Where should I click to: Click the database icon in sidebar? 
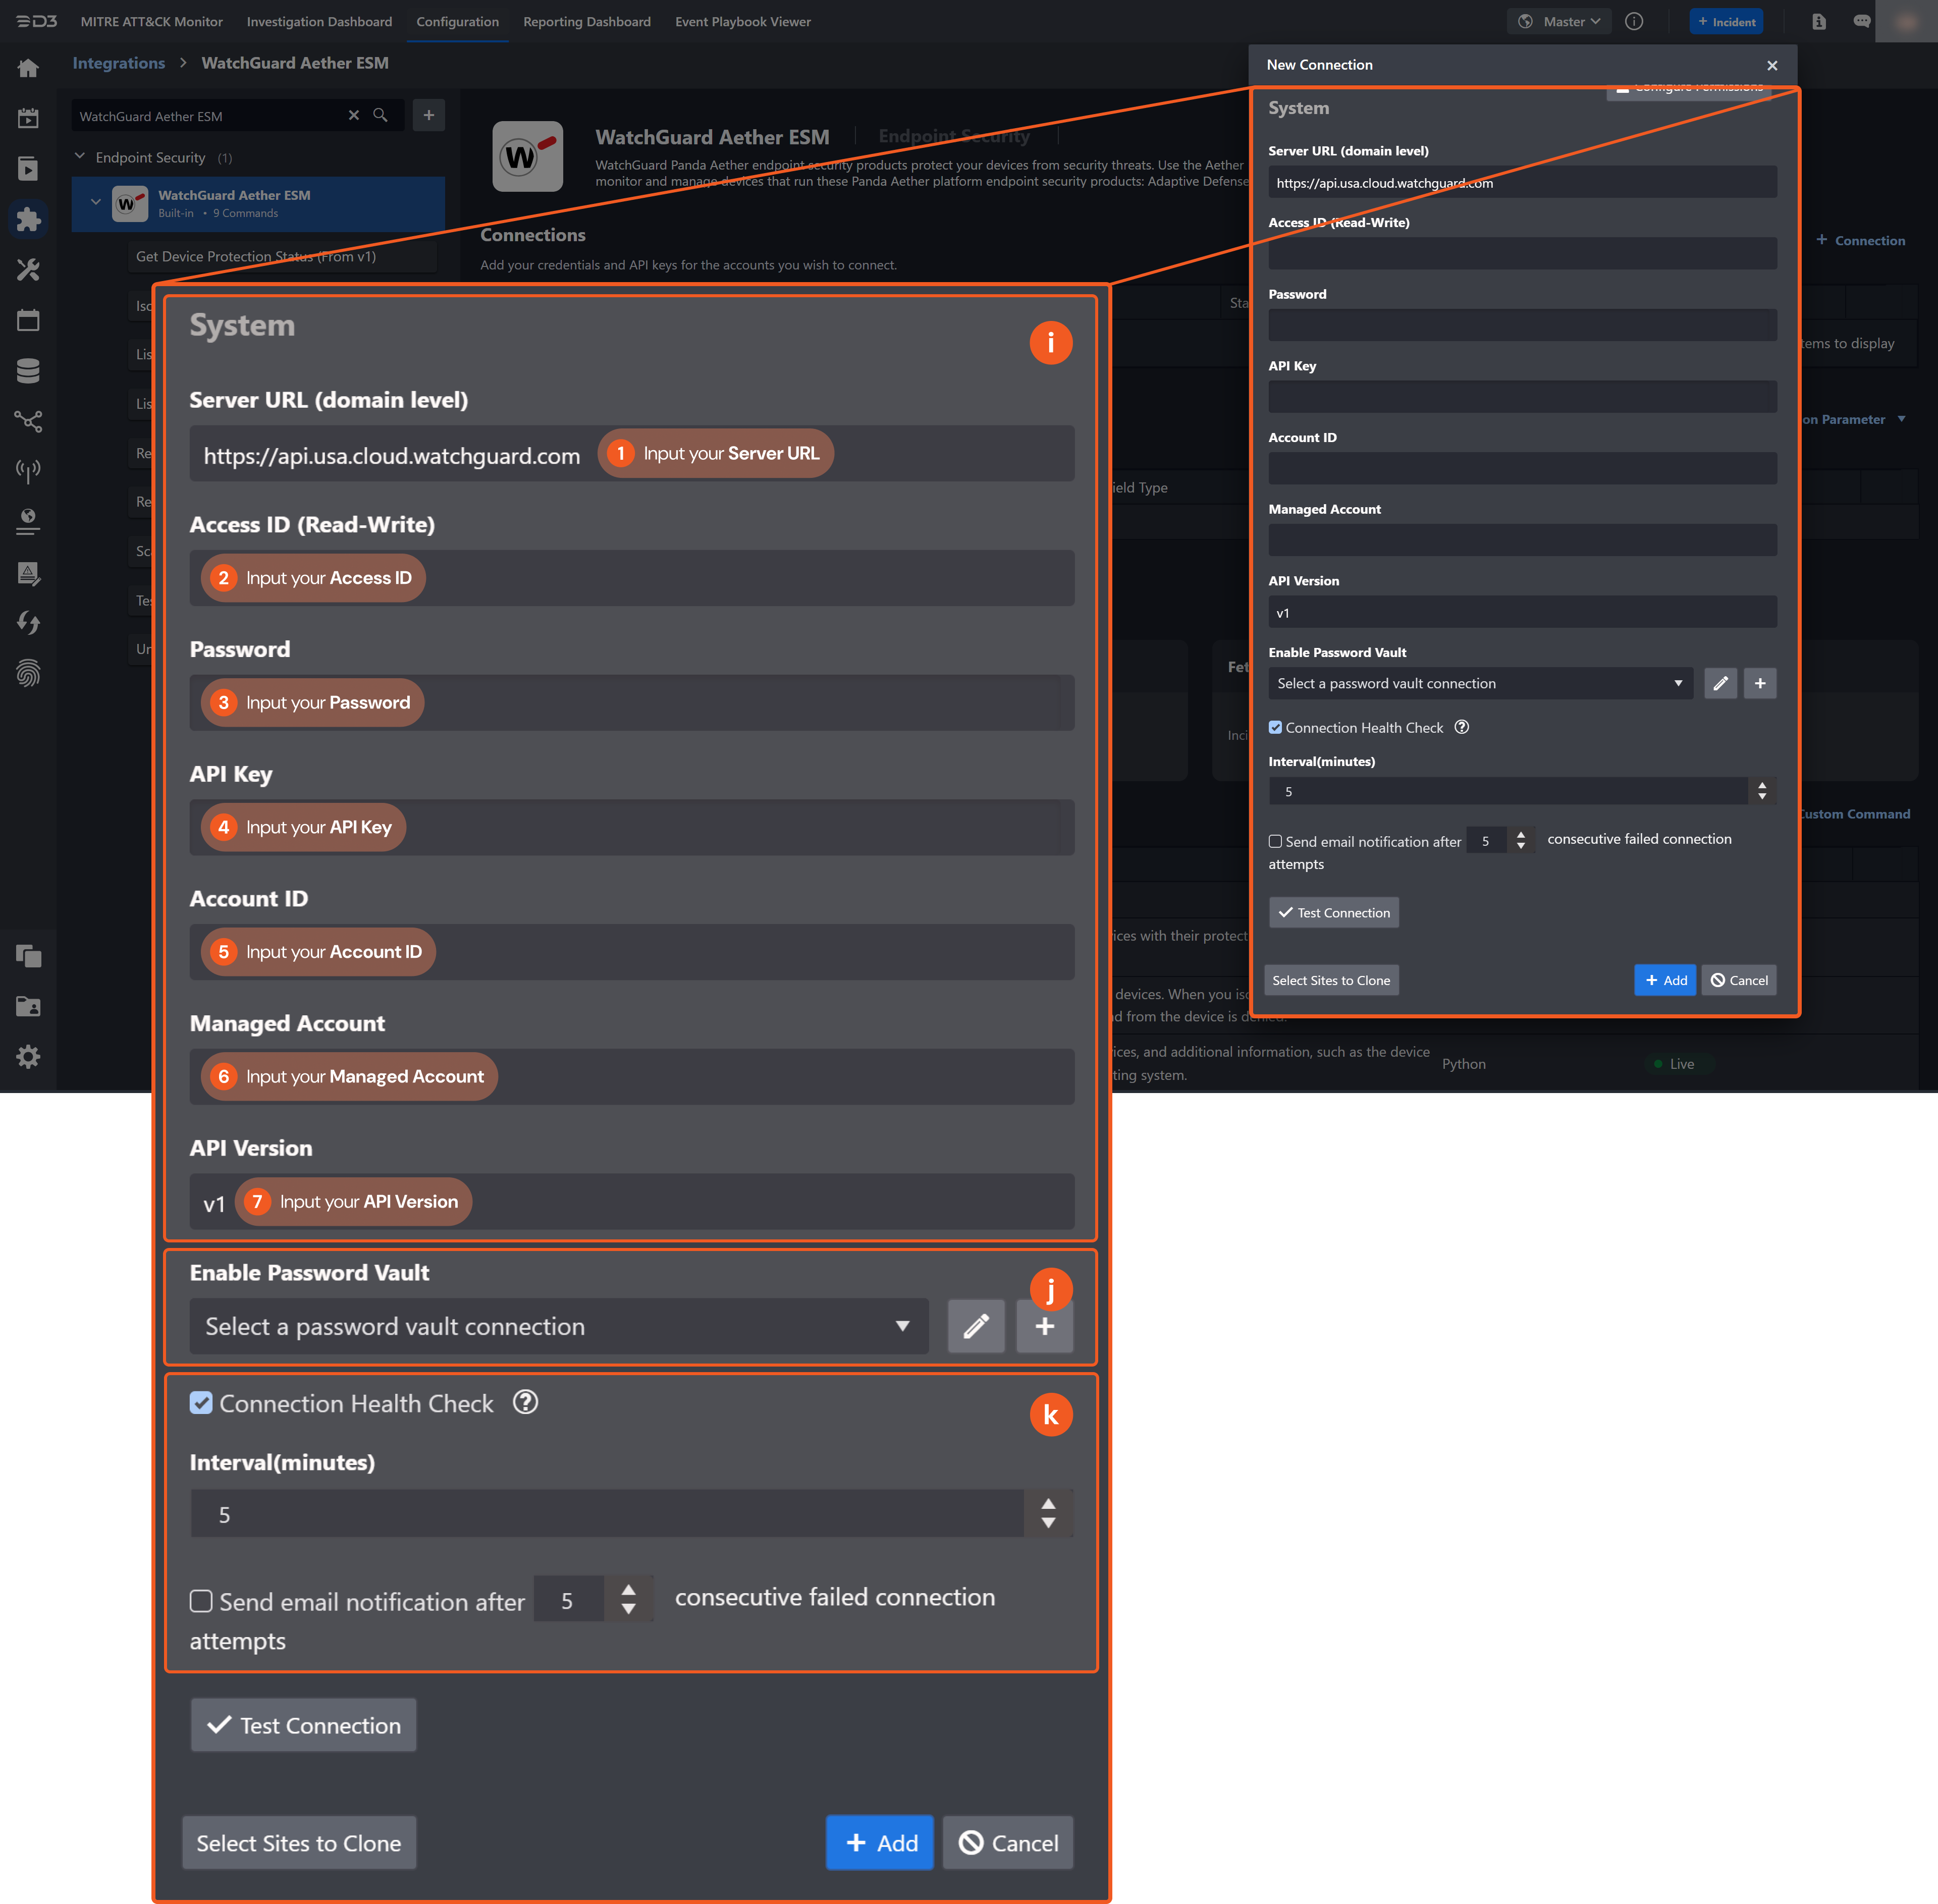tap(28, 371)
